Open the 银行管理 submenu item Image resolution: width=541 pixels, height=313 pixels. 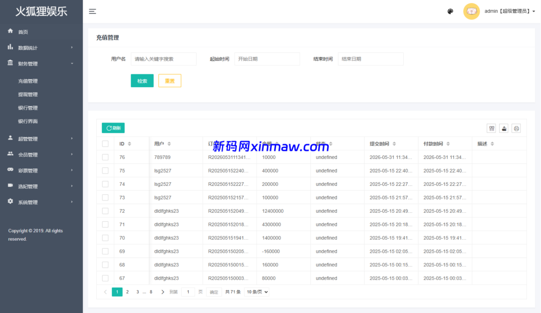point(28,108)
